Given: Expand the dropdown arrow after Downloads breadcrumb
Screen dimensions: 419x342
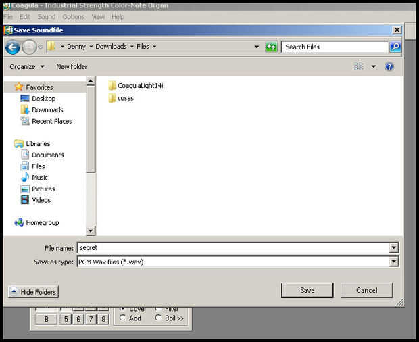Looking at the screenshot, I should coord(132,47).
